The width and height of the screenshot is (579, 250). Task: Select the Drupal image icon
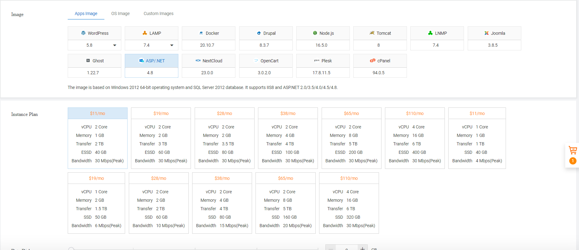259,33
